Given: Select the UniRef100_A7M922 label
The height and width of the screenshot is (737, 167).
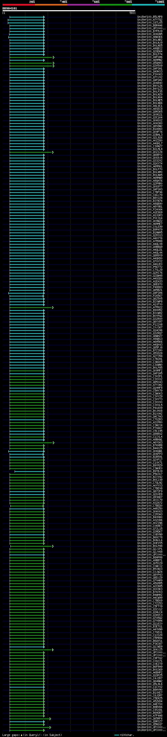Looking at the screenshot, I should 150,307.
